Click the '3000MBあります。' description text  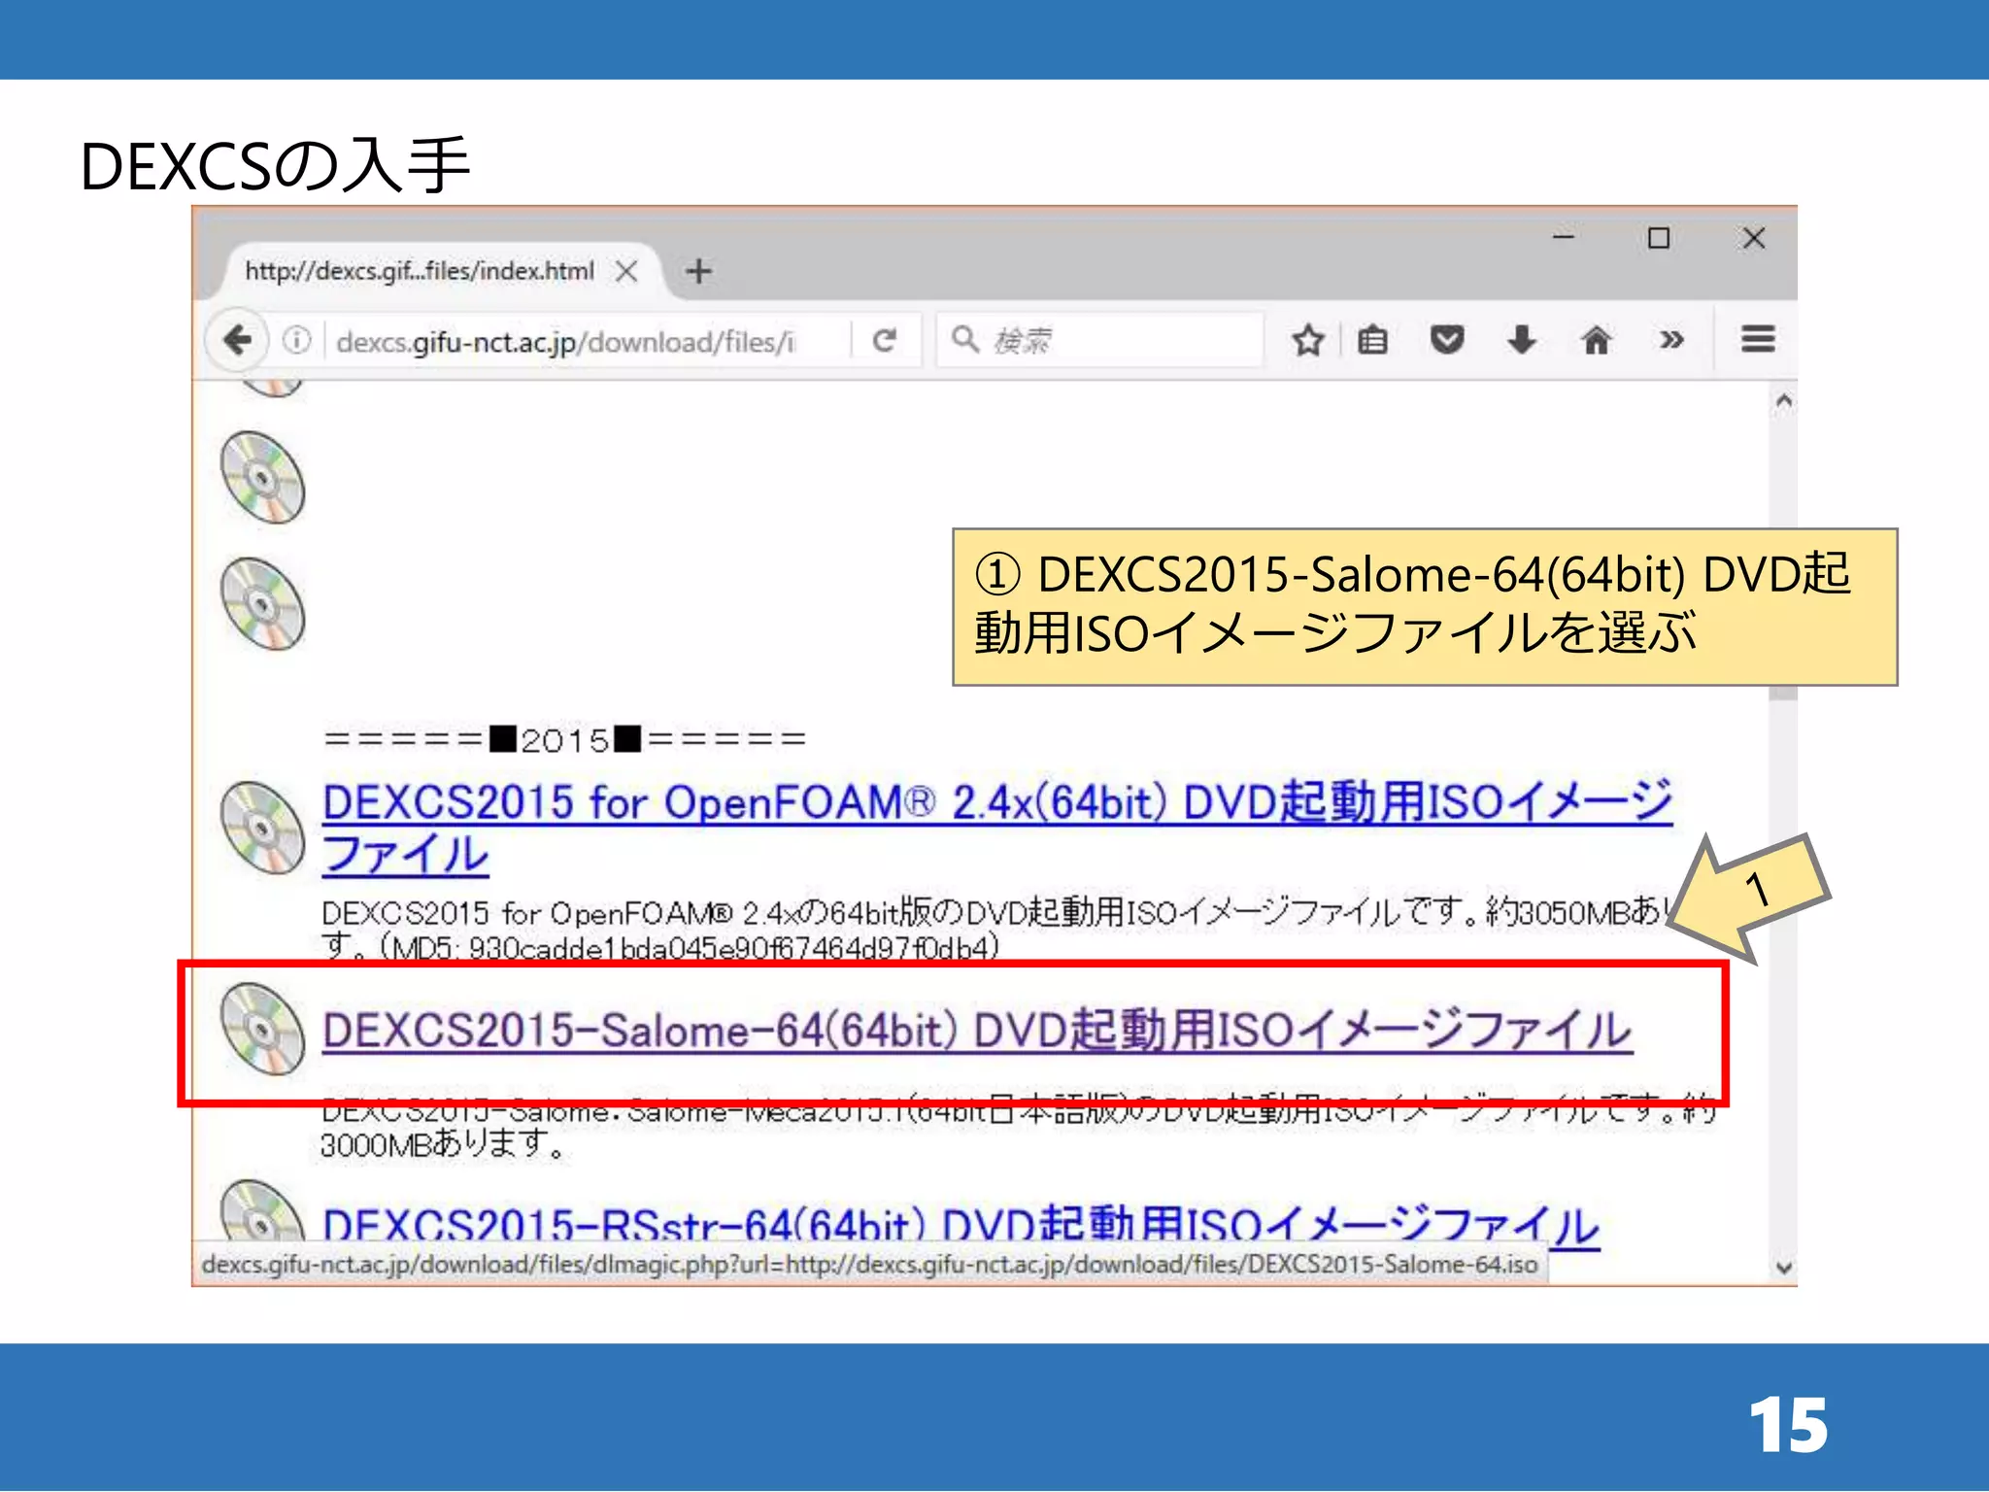[x=443, y=1144]
